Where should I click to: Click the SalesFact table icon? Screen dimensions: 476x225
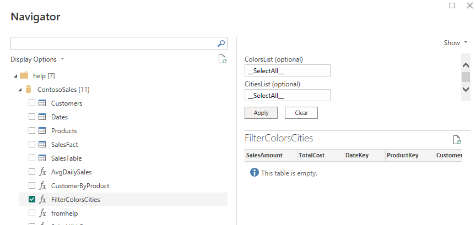(42, 144)
